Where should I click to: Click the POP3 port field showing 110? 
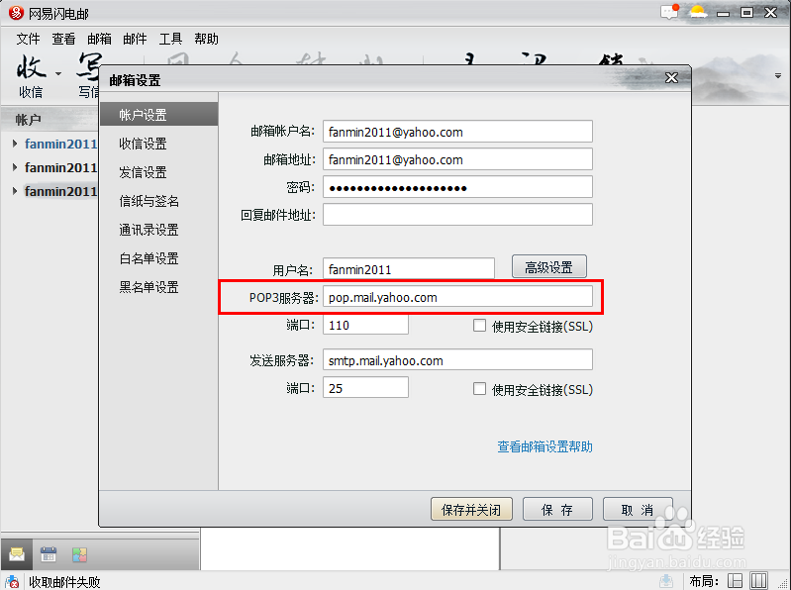(365, 325)
